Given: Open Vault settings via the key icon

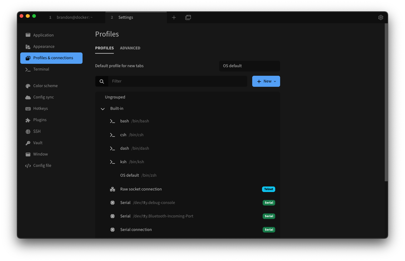Looking at the screenshot, I should (x=28, y=143).
